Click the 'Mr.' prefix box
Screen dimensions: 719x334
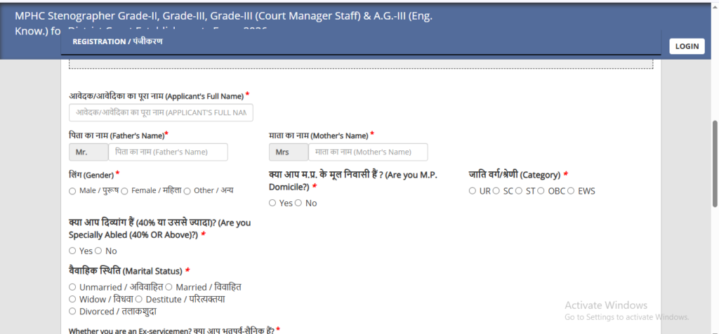(x=88, y=152)
